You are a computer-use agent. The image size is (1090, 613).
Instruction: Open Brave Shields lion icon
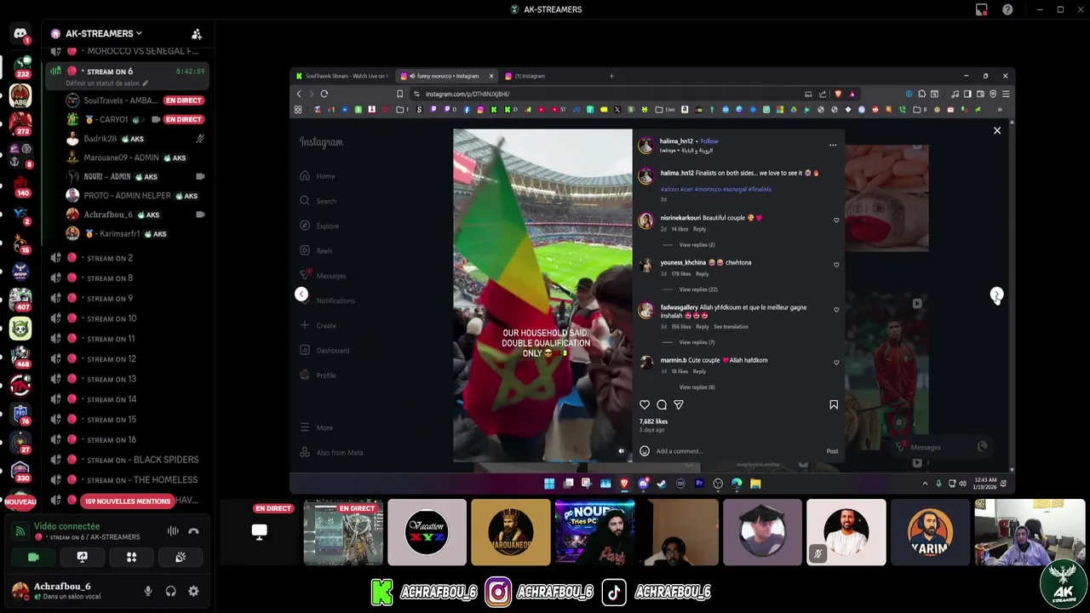(839, 94)
